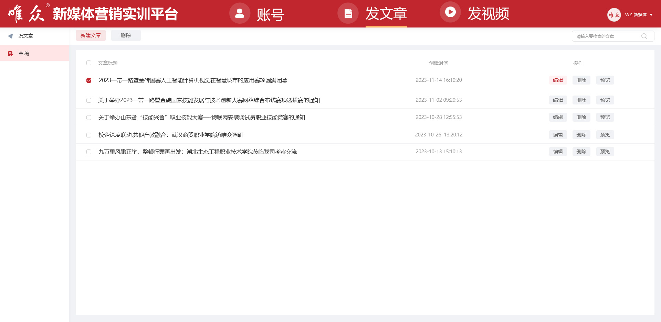Click the 草稿 draft icon in sidebar

click(x=10, y=54)
